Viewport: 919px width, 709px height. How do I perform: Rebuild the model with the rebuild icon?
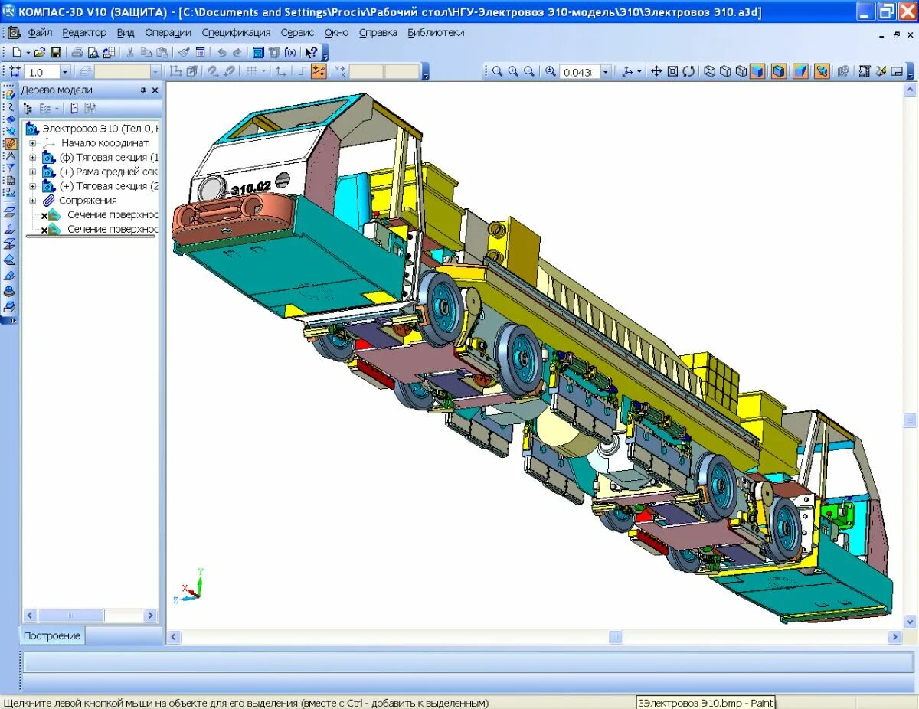(843, 71)
